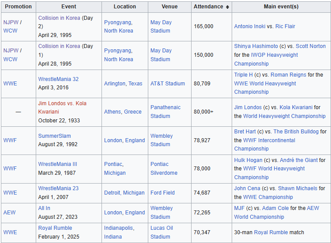Open the Athens, Greece location link
The width and height of the screenshot is (331, 243).
tap(123, 112)
